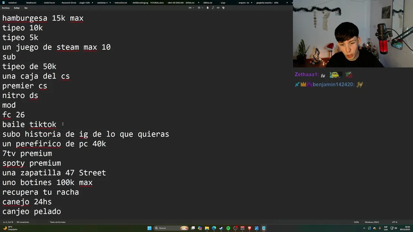Click the ESP LAA language indicator
Viewport: 413px width, 232px height.
point(386,228)
